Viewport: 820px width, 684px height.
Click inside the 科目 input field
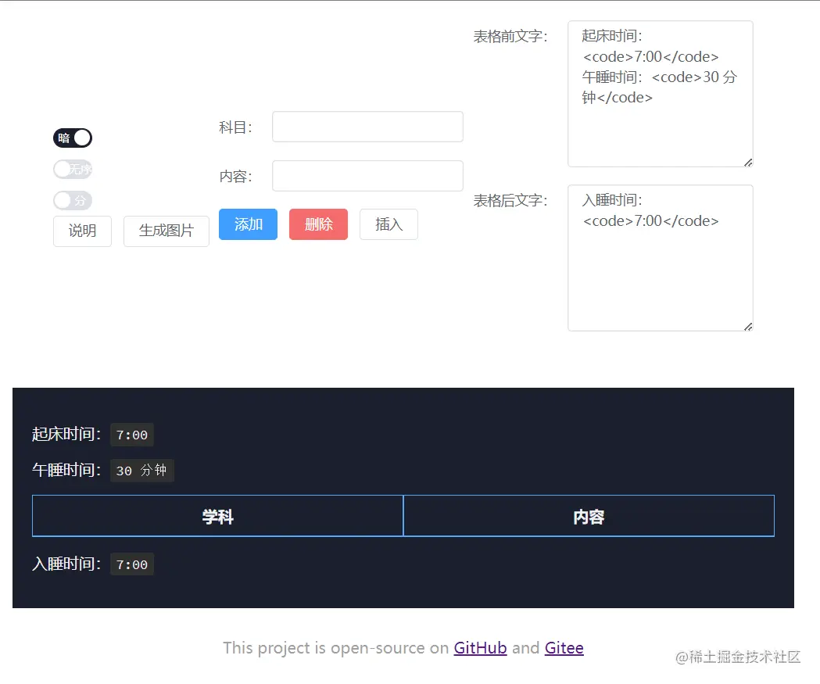(x=367, y=126)
